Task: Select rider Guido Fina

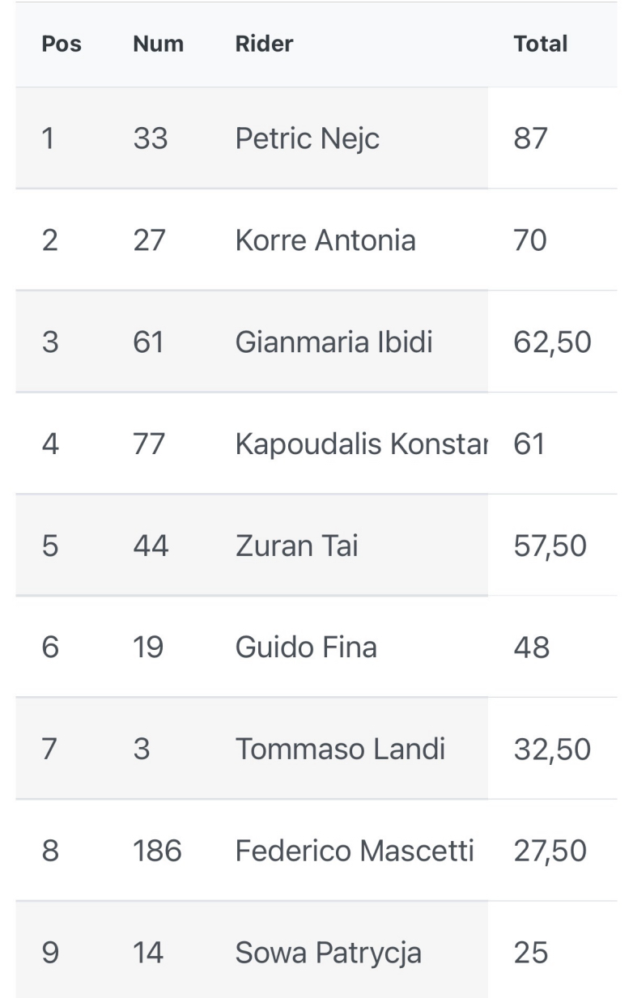Action: pyautogui.click(x=306, y=648)
